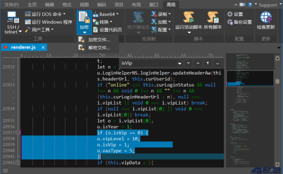
Task: Expand Base64 dropdown arrow
Action: click(117, 14)
